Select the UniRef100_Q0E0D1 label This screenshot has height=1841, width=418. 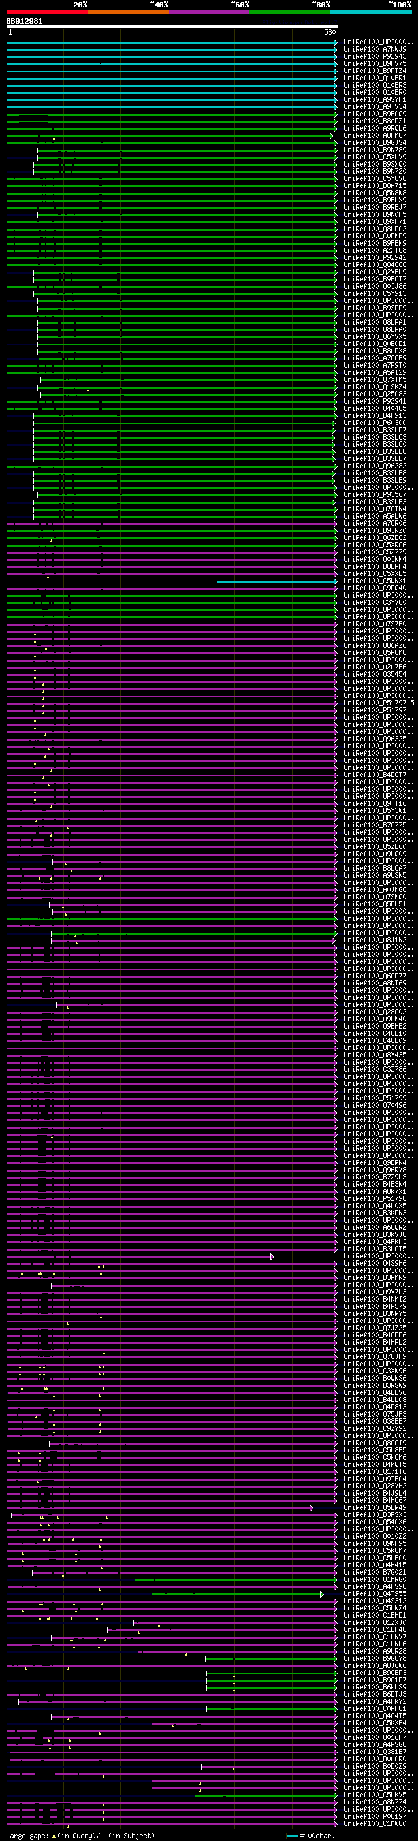pos(375,344)
